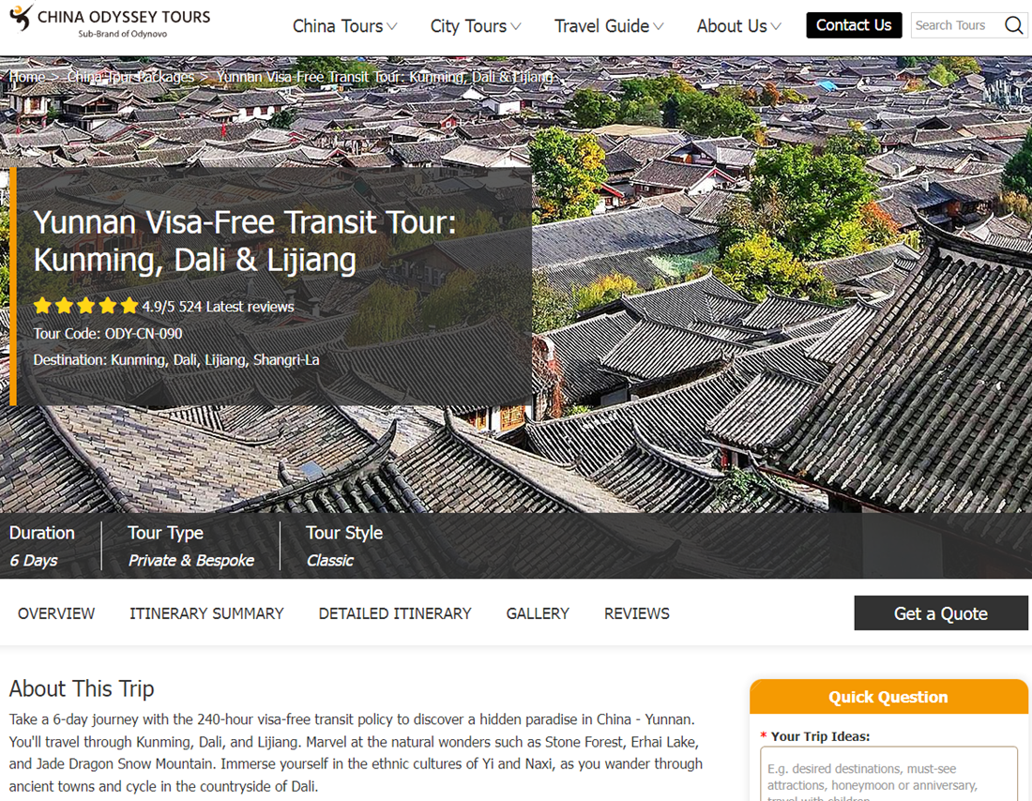Click the Quick Question panel header
The image size is (1032, 801).
(x=888, y=697)
